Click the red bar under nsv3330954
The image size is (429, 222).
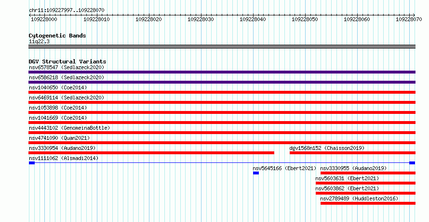tap(151, 153)
